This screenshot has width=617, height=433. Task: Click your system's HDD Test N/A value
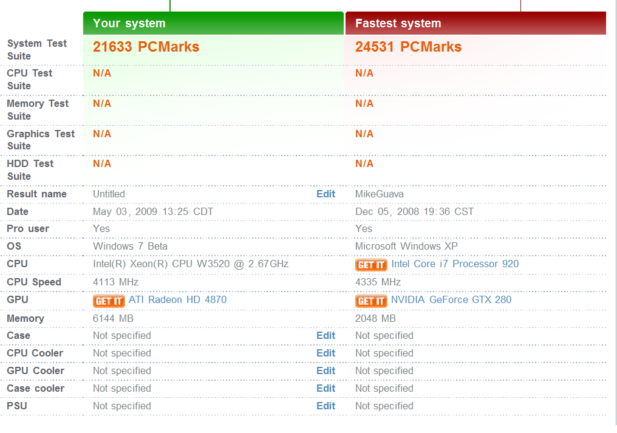(x=102, y=164)
